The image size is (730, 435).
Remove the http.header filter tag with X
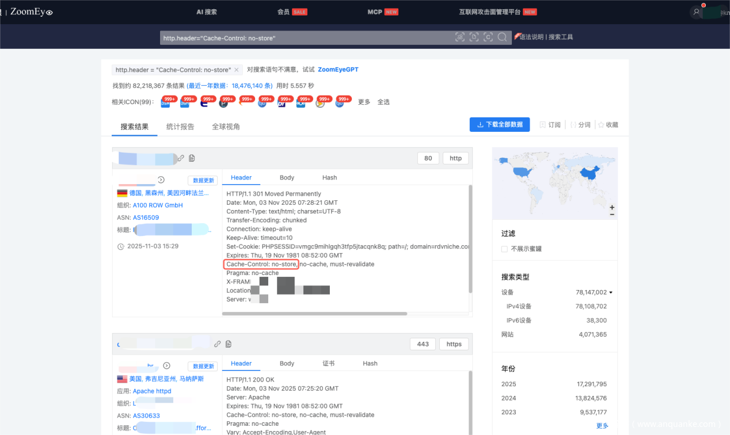(236, 70)
